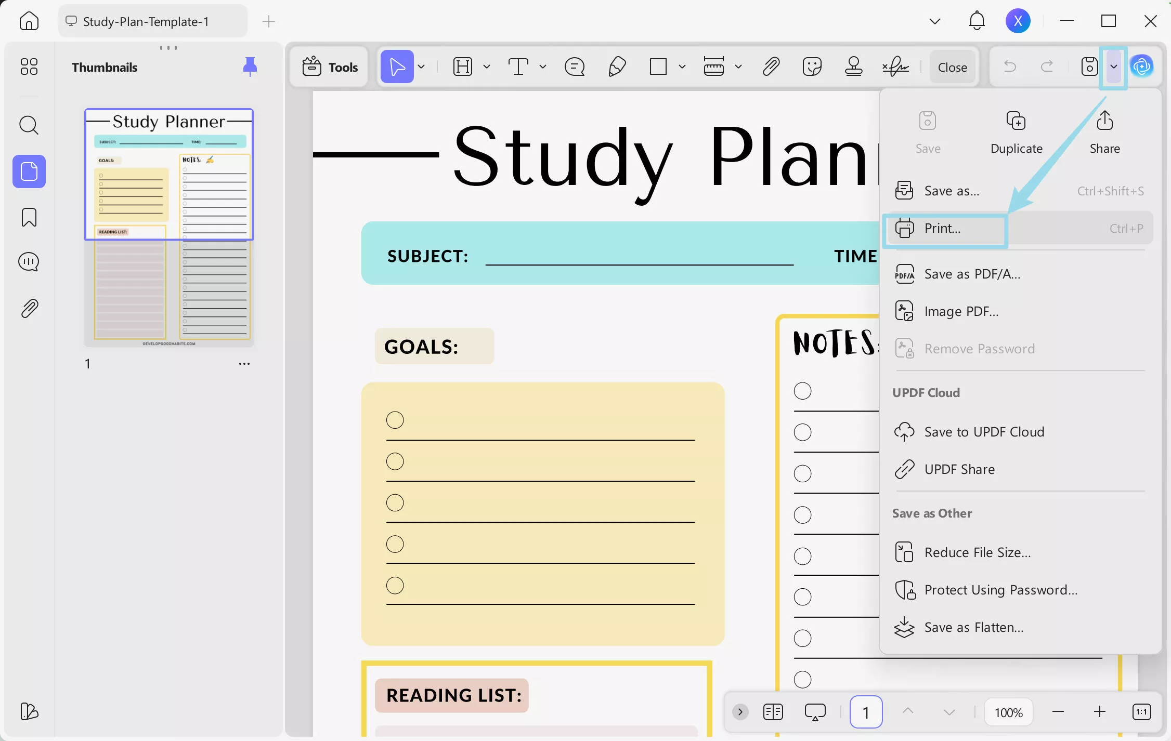The image size is (1171, 741).
Task: Select the pencil markup tool
Action: coord(617,67)
